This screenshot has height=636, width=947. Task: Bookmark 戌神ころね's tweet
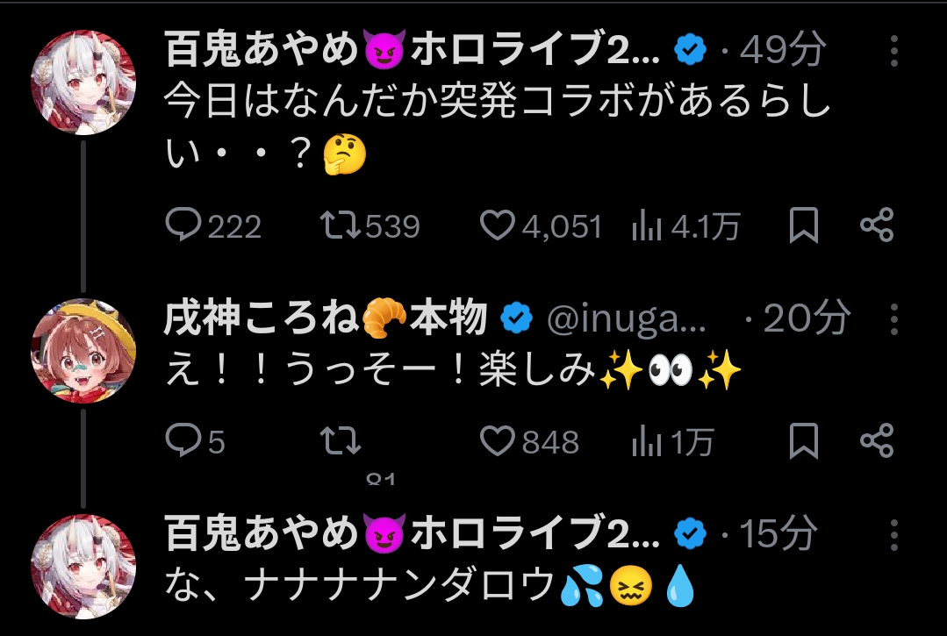coord(804,441)
